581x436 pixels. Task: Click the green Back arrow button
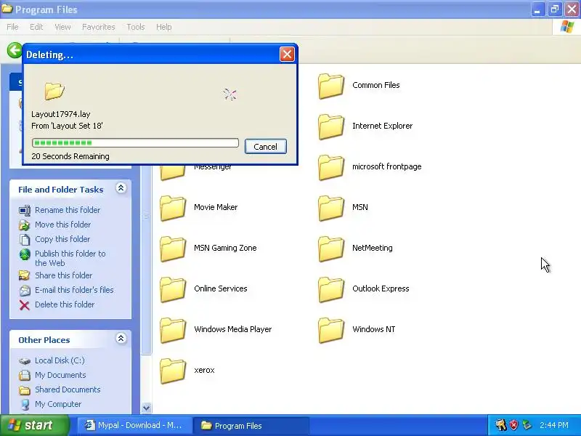15,50
